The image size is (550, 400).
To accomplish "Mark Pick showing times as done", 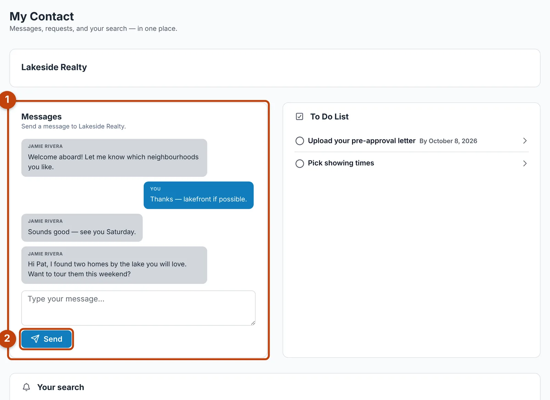I will 300,164.
